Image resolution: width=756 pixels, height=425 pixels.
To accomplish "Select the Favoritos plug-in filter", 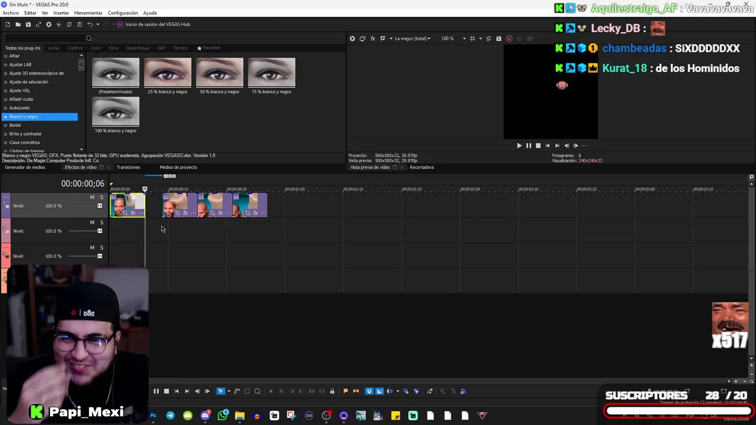I will tap(209, 48).
